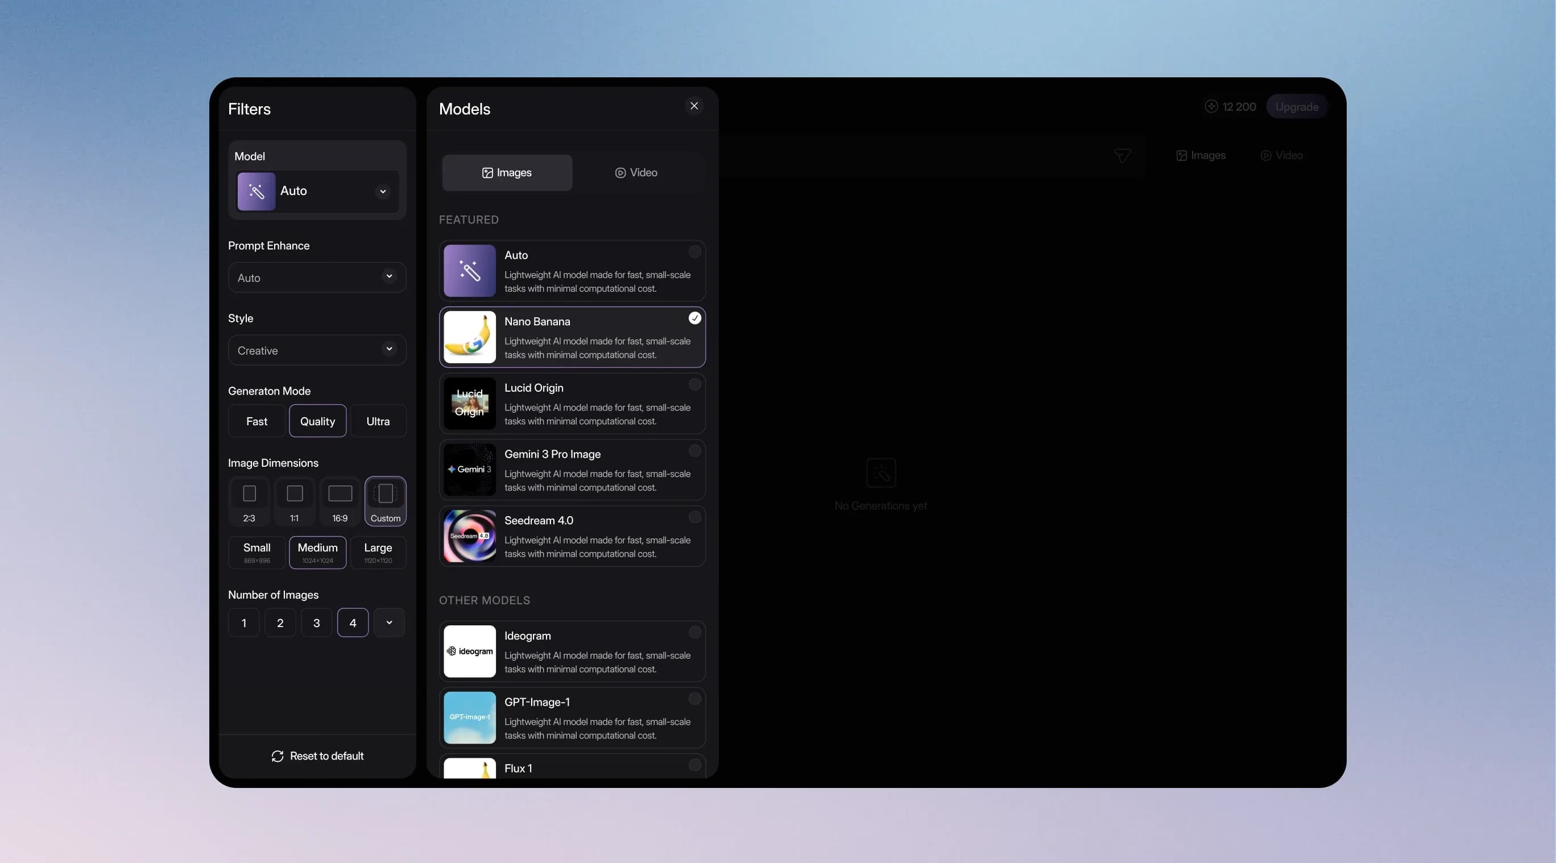This screenshot has height=863, width=1556.
Task: Click the Gemini 3 logo thumbnail
Action: [469, 470]
